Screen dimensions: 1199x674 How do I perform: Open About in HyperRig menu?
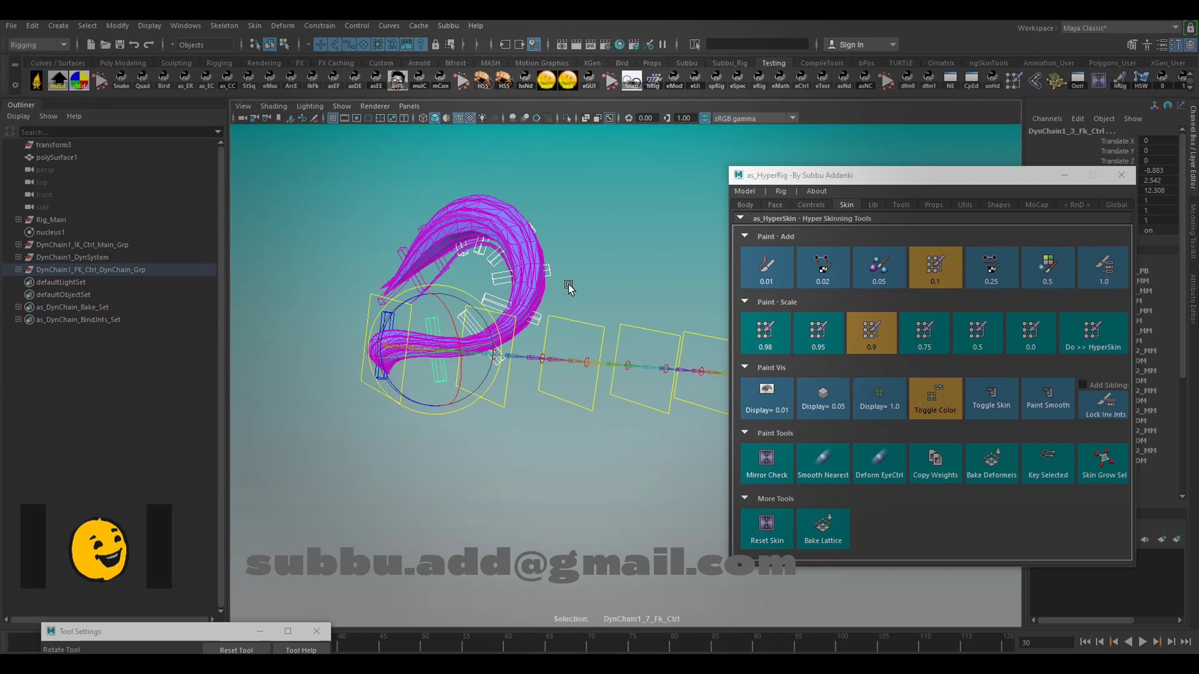(816, 191)
